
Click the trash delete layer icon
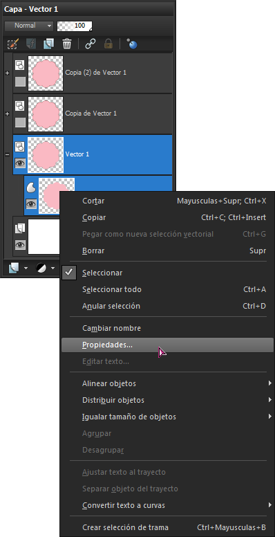67,44
